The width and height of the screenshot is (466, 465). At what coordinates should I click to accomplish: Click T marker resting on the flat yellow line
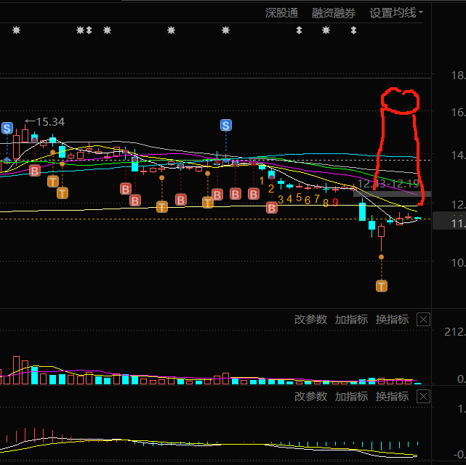point(162,206)
